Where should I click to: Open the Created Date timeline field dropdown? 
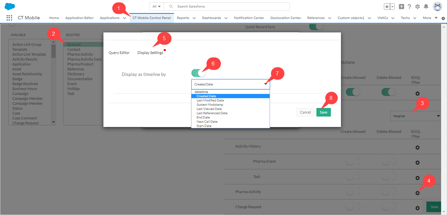point(230,84)
